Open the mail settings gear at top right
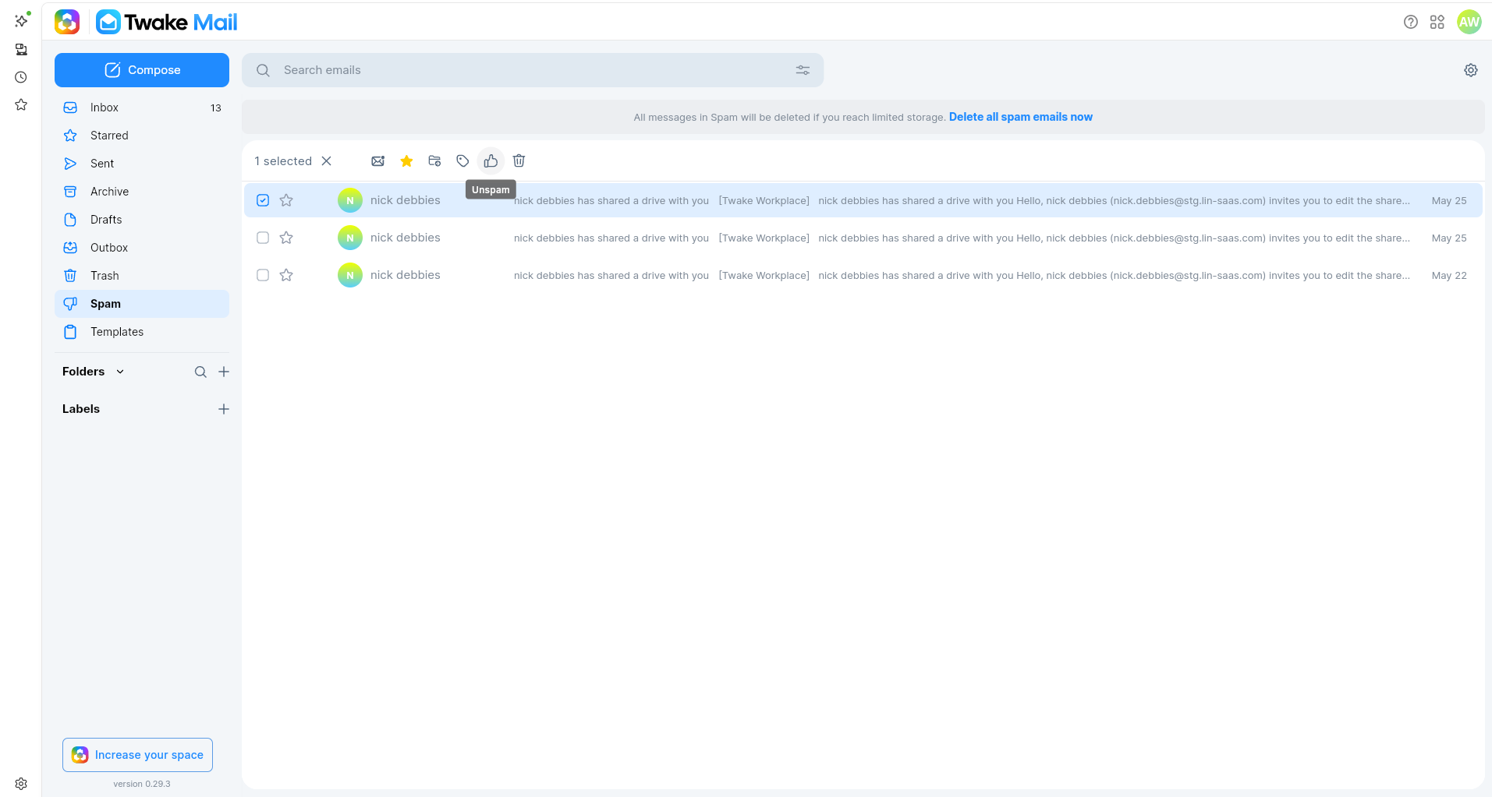1492x797 pixels. pos(1471,70)
